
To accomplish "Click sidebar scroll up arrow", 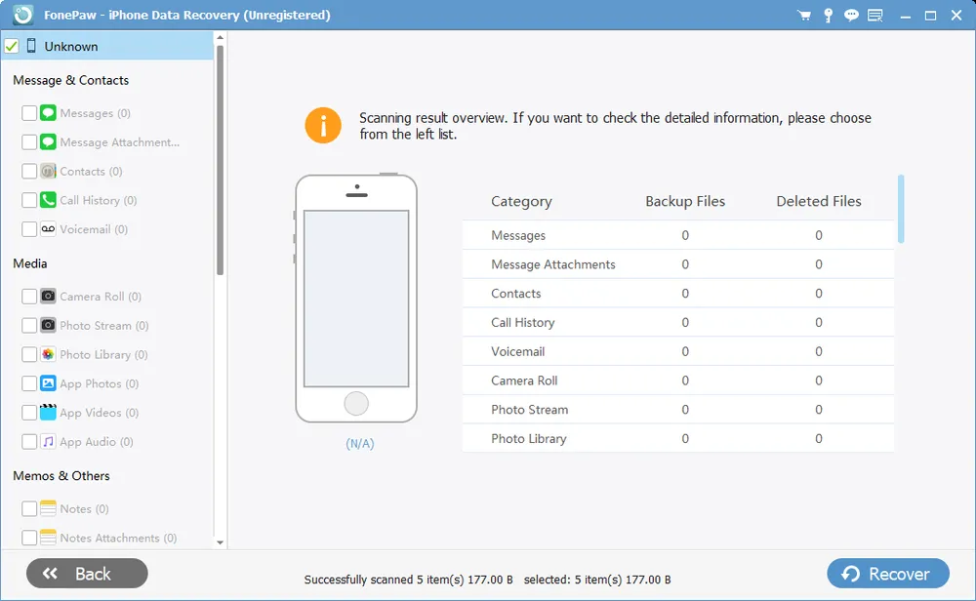I will pyautogui.click(x=220, y=37).
